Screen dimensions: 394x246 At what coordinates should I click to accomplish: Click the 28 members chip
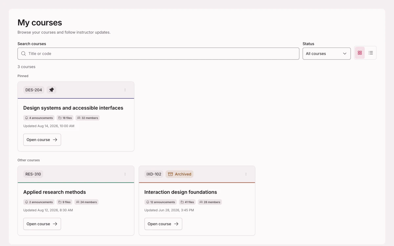pyautogui.click(x=210, y=202)
